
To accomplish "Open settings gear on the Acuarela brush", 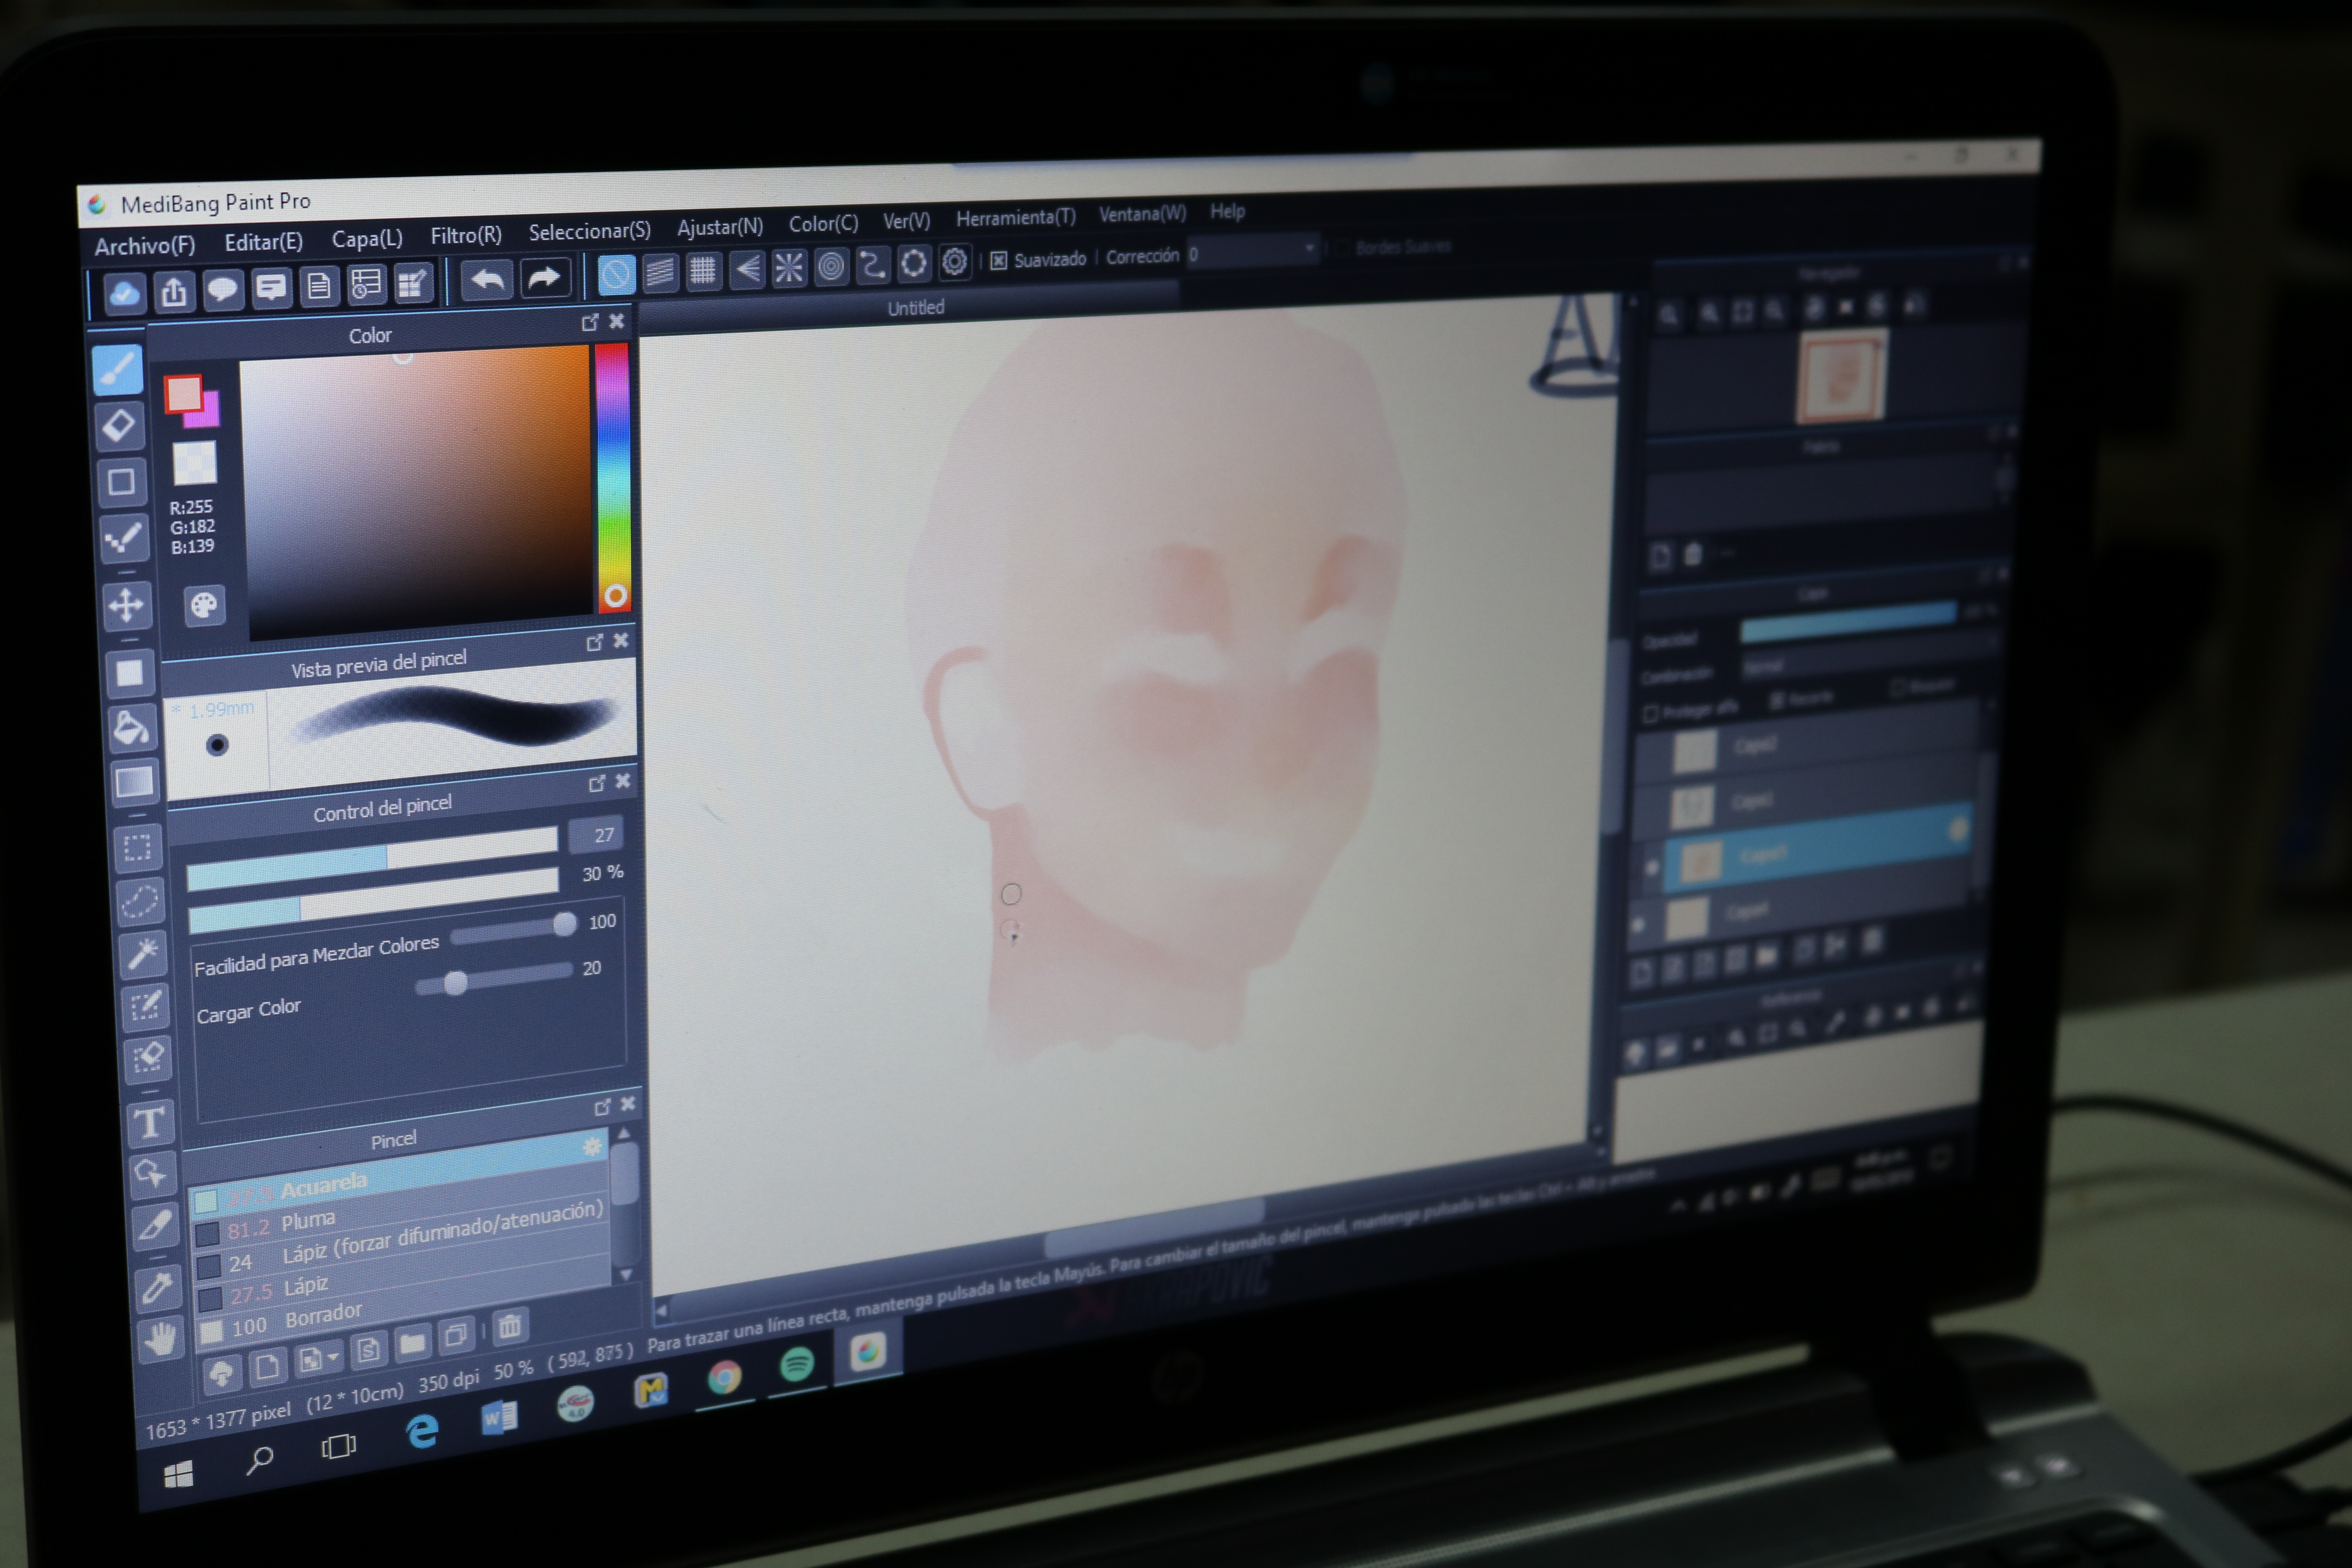I will click(x=592, y=1147).
